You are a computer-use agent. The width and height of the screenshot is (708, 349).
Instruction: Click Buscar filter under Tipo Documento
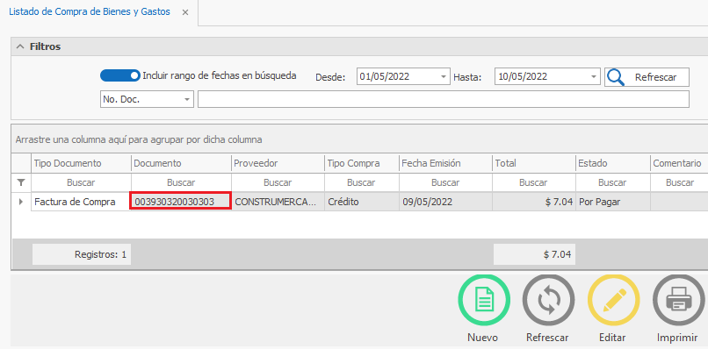coord(82,182)
